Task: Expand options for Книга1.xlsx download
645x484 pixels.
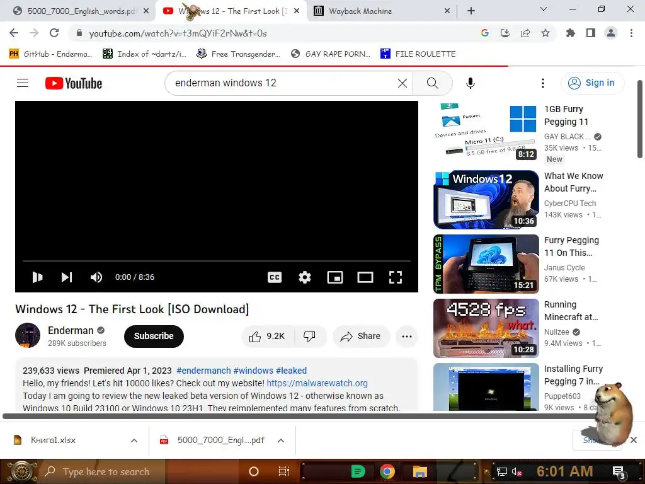Action: coord(134,441)
